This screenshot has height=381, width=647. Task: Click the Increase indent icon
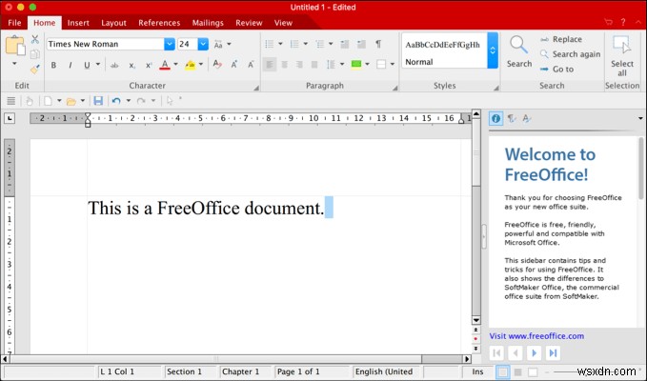[361, 44]
